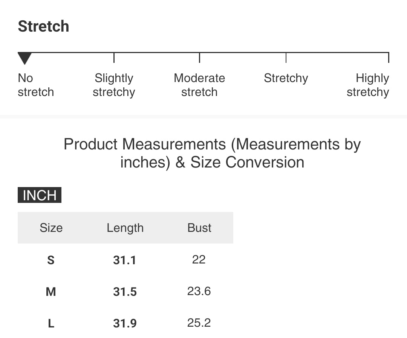Select the INCH unit tab

pyautogui.click(x=40, y=195)
